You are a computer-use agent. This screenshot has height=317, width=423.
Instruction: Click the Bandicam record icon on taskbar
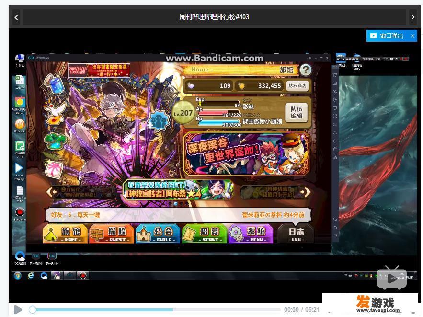tap(83, 276)
